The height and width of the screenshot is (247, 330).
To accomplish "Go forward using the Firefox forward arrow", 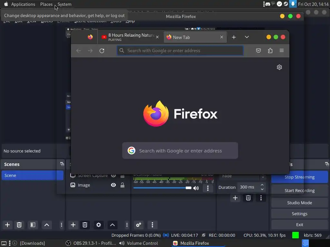I will (x=90, y=50).
